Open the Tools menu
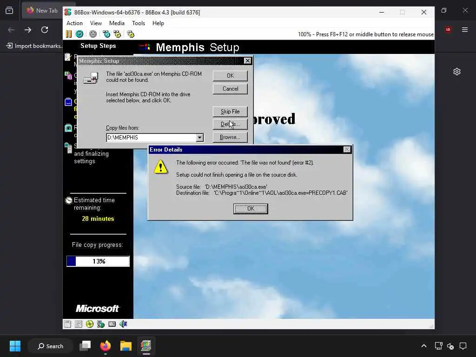476x357 pixels. click(139, 23)
